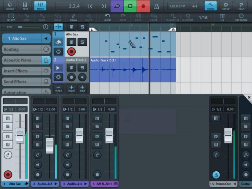Expand the Acoustic Piano instrument section
This screenshot has width=252, height=189.
click(27, 60)
